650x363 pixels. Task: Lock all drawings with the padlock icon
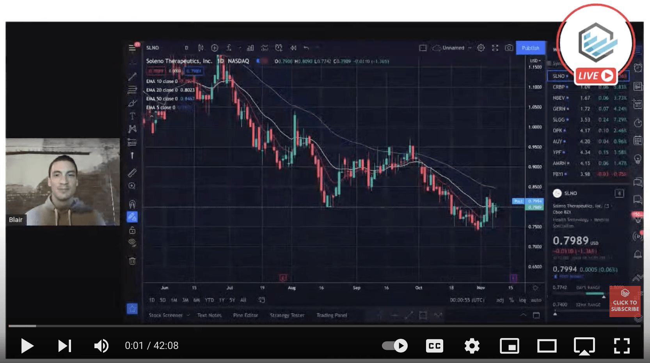pos(132,231)
